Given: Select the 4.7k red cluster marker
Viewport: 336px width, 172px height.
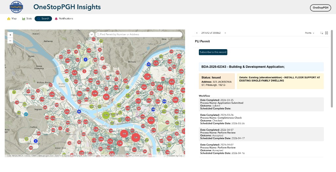Looking at the screenshot, I should pyautogui.click(x=110, y=141).
